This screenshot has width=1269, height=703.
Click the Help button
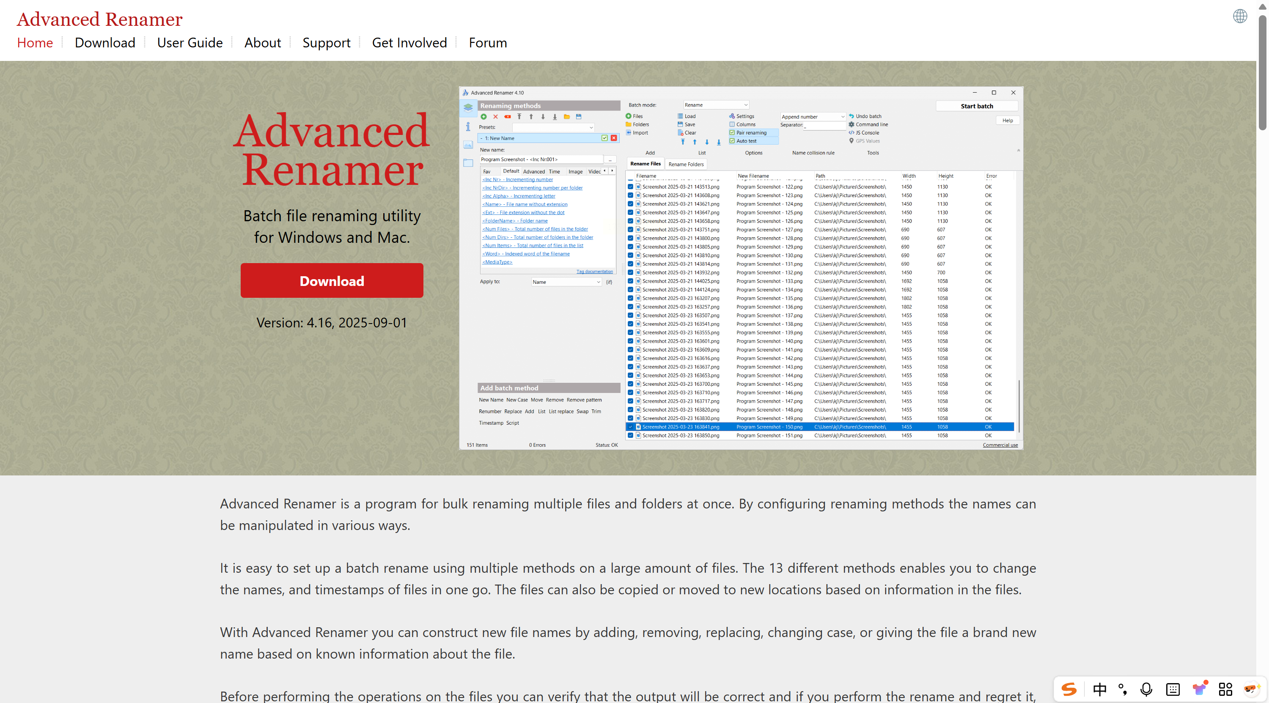tap(1008, 121)
